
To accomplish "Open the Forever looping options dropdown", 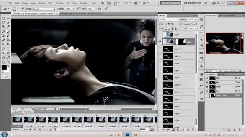I will [17, 129].
